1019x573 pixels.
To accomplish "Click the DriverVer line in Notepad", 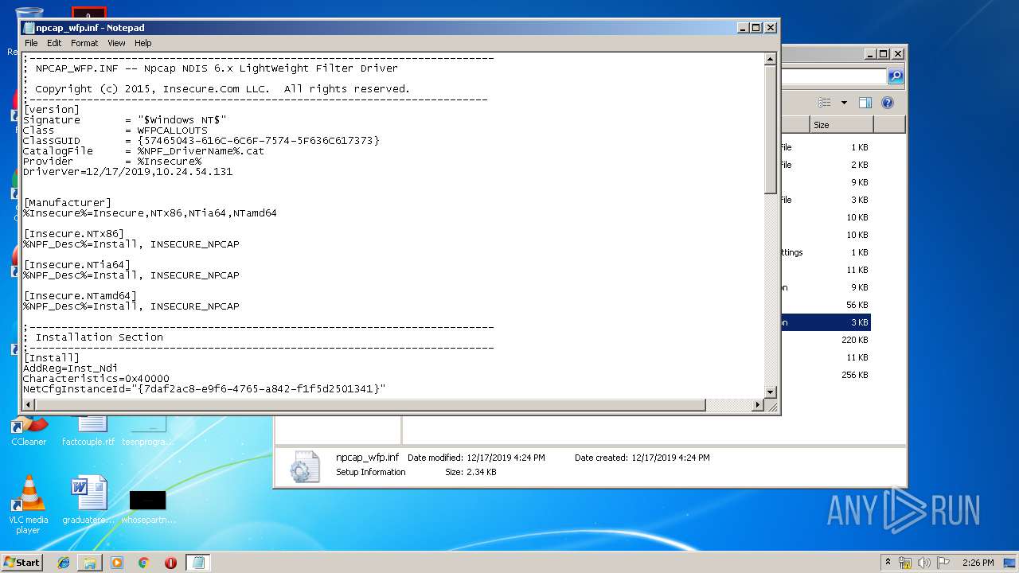I will (127, 172).
